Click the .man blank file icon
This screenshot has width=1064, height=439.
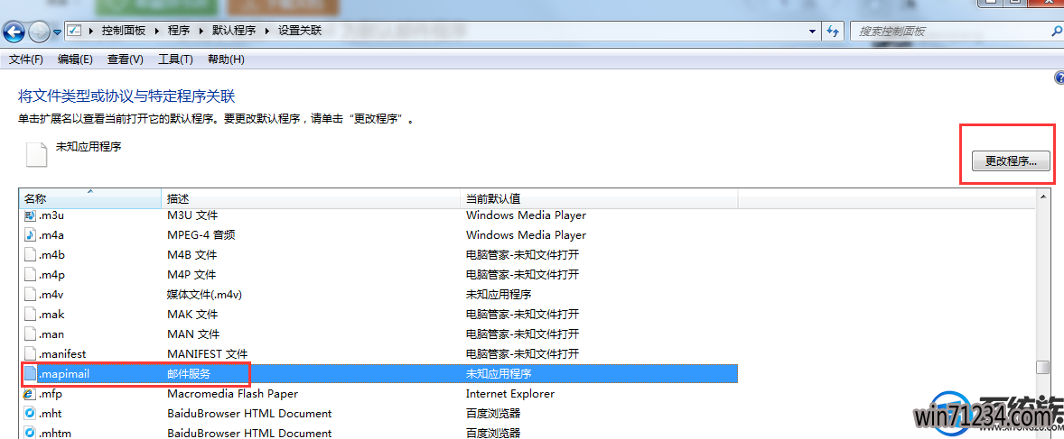point(30,334)
